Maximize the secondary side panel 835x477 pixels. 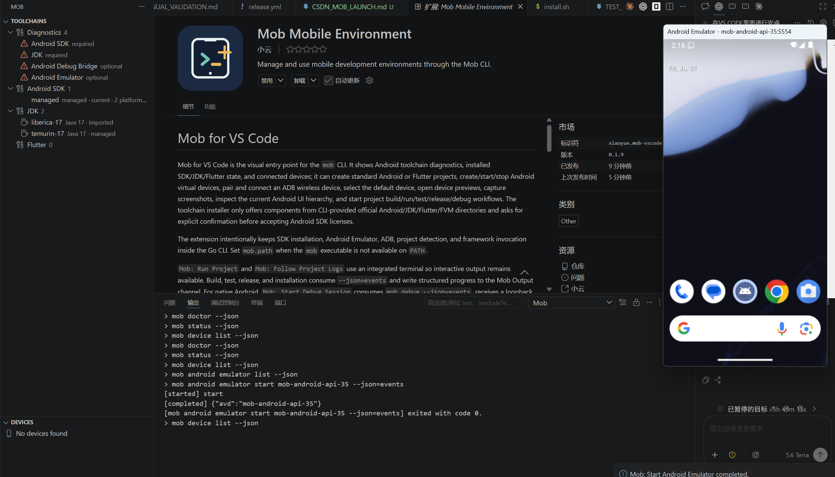click(822, 6)
